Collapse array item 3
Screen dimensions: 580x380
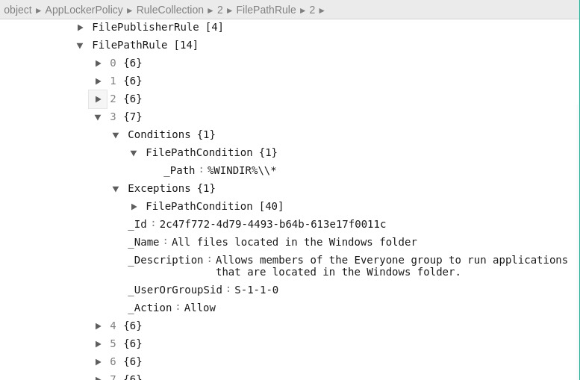pos(98,117)
